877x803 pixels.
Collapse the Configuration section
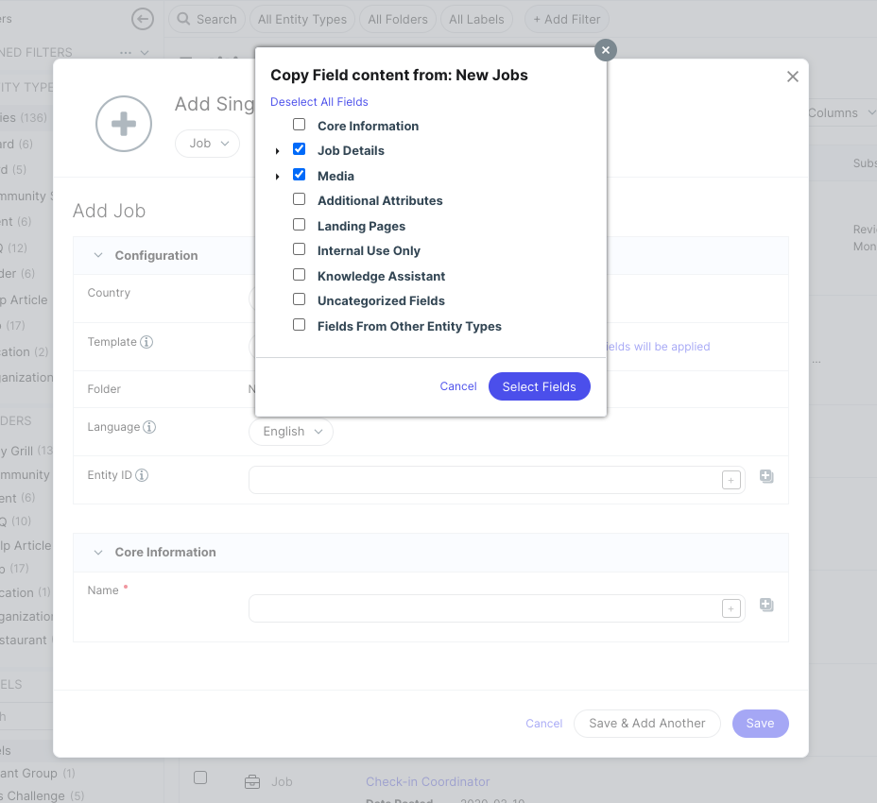[98, 255]
